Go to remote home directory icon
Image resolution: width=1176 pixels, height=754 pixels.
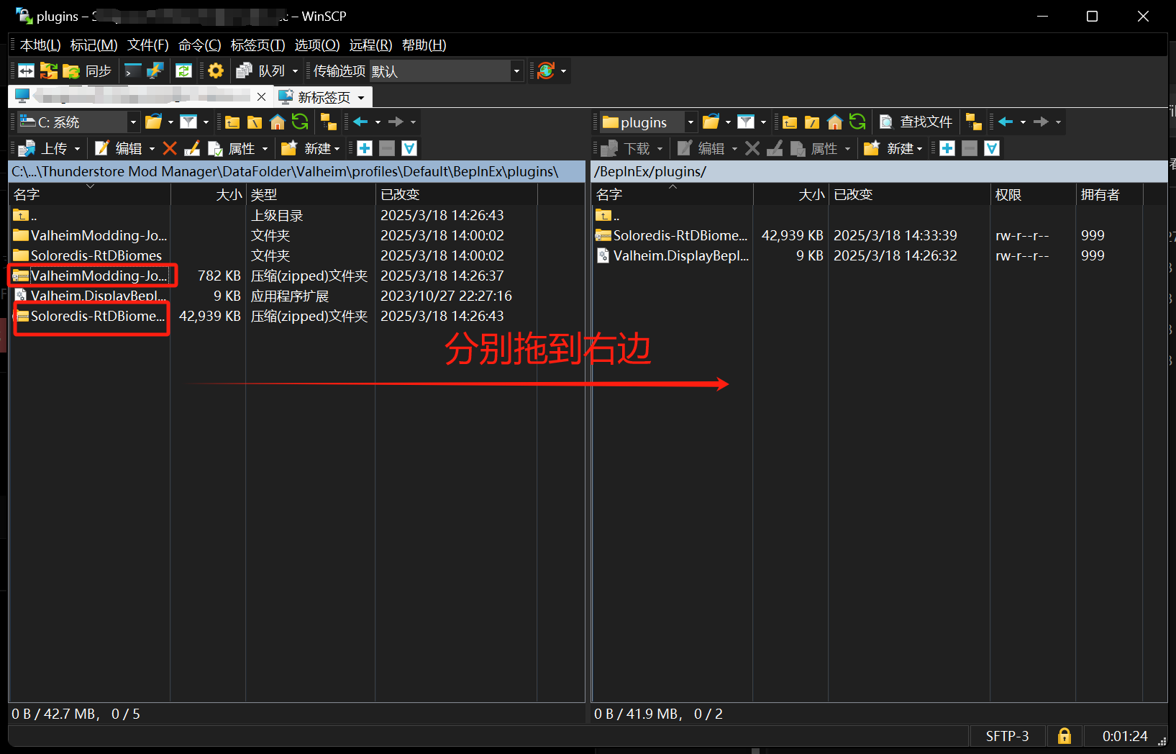pyautogui.click(x=834, y=122)
